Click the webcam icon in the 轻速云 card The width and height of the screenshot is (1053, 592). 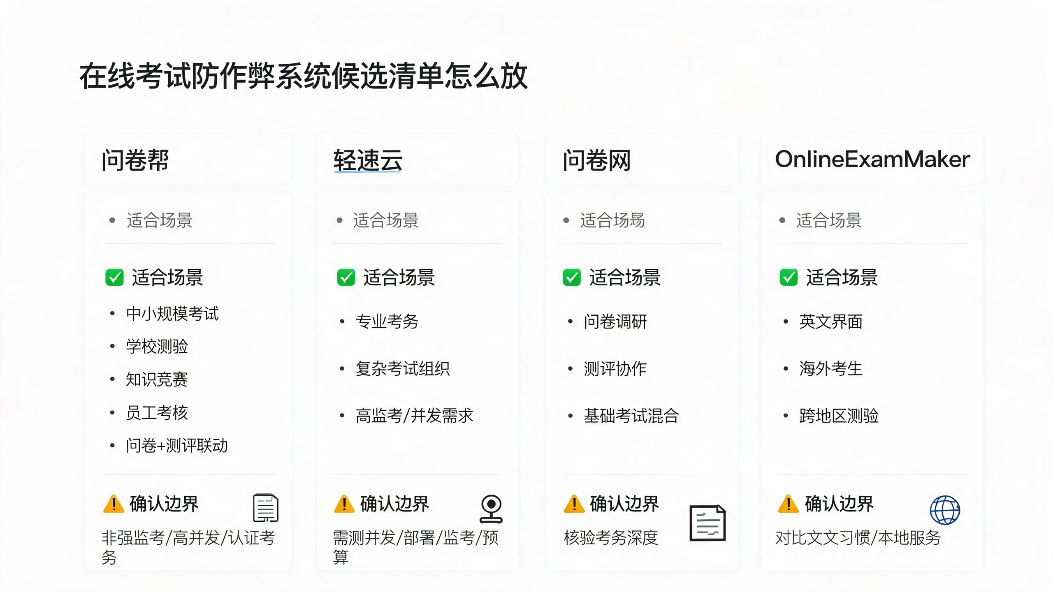tap(491, 509)
